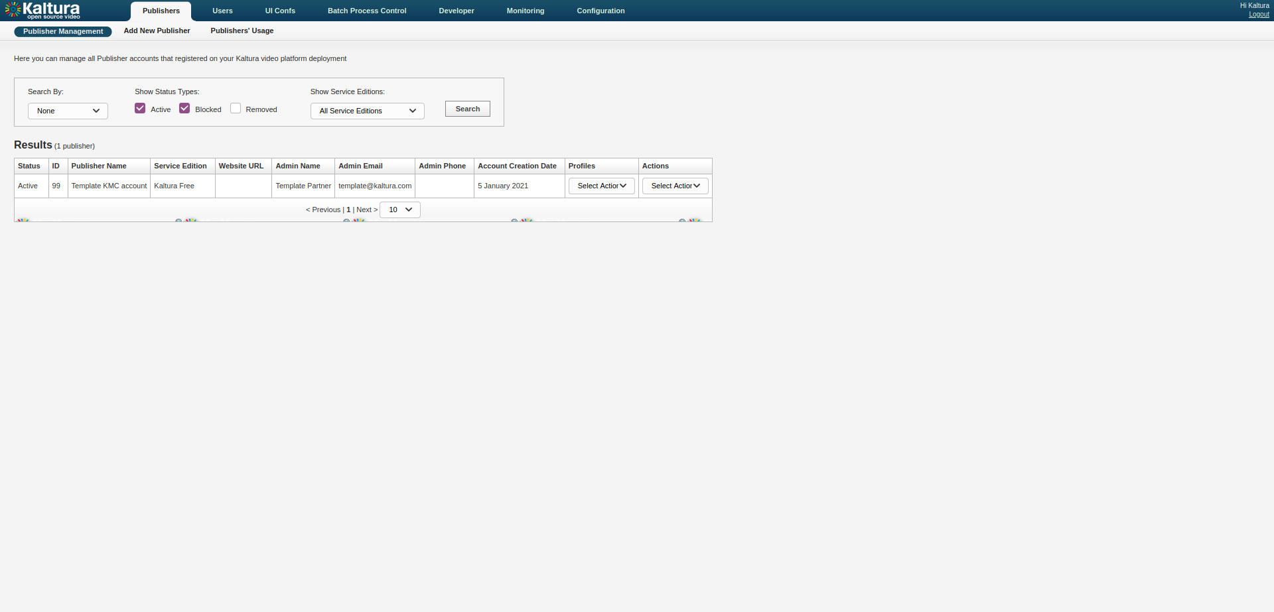Open the Profiles Select Action dropdown

click(x=602, y=186)
